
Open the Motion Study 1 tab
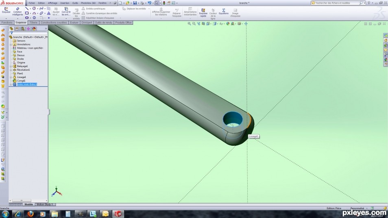(45, 205)
